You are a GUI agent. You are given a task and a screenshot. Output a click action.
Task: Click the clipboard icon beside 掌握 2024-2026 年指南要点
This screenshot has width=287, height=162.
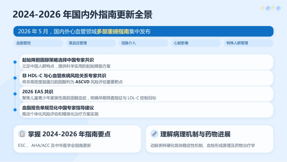click(x=22, y=134)
